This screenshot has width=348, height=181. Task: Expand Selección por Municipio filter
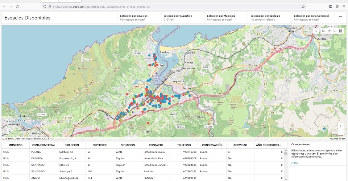click(226, 18)
